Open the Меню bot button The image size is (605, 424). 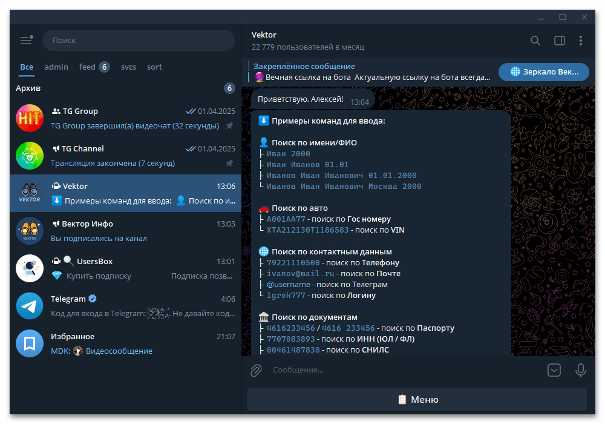point(417,399)
